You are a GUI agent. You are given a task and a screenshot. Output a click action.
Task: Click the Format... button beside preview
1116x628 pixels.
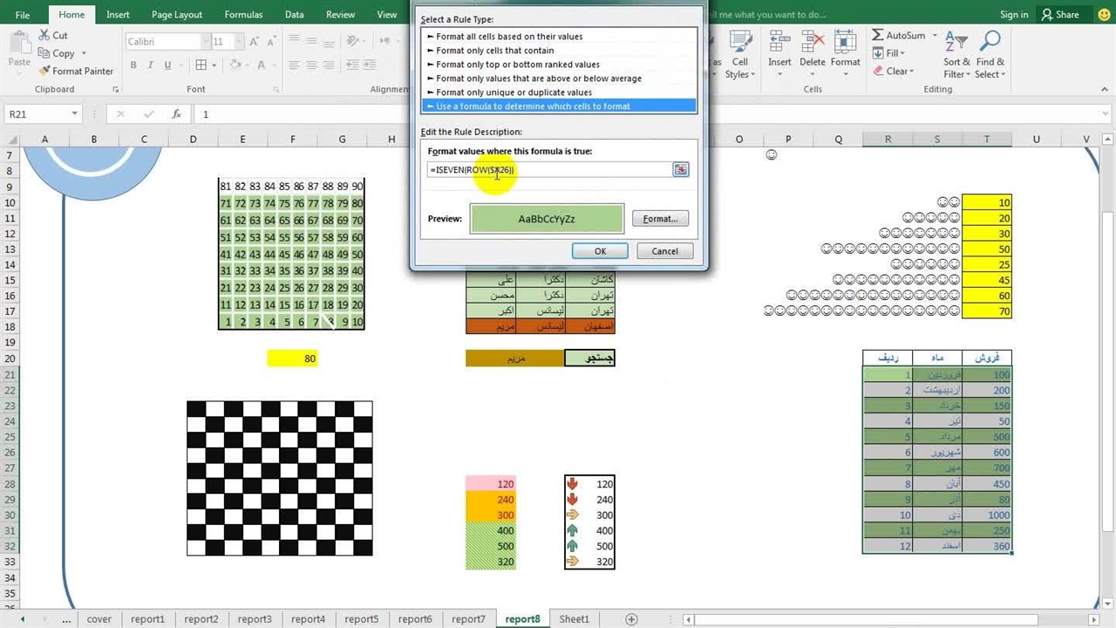point(660,219)
